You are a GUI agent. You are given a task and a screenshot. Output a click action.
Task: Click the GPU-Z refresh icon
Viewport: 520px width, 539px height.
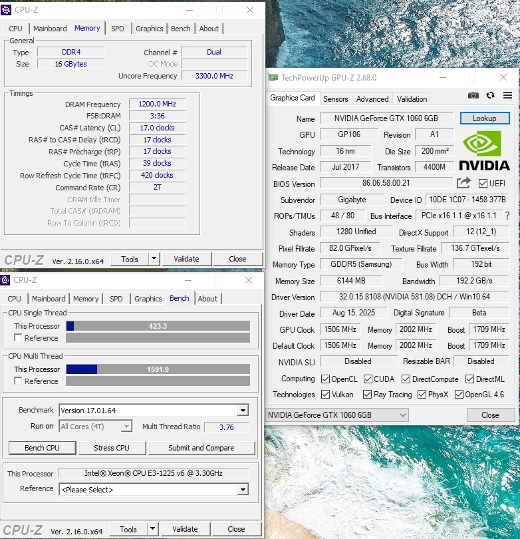coord(491,96)
